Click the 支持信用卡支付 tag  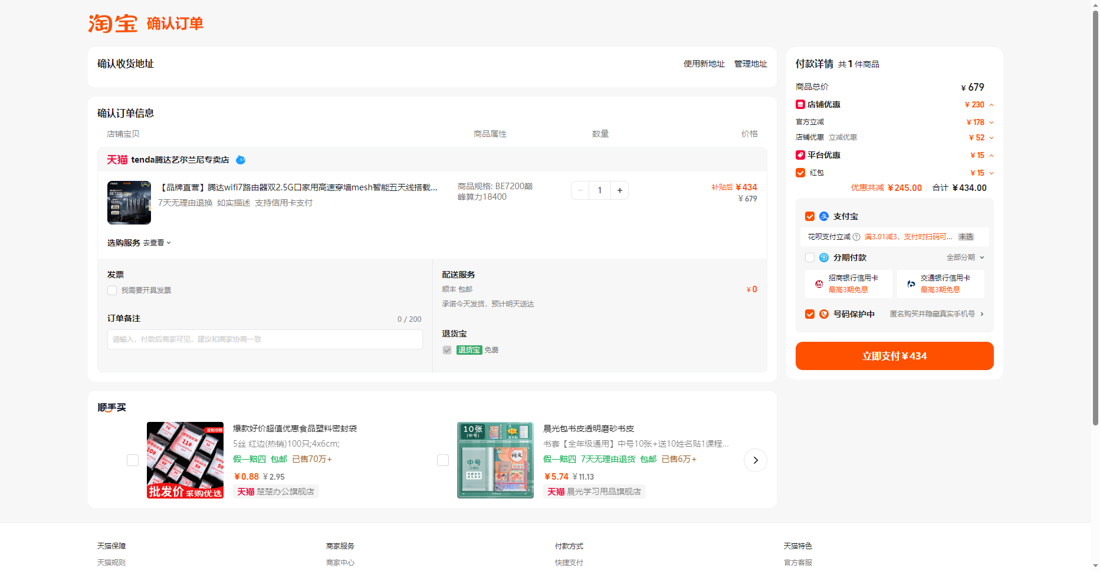point(284,203)
